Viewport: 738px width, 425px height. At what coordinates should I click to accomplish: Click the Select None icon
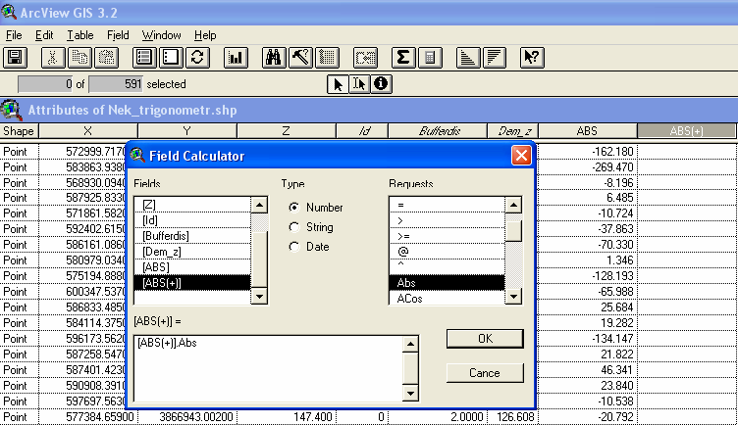click(x=171, y=58)
